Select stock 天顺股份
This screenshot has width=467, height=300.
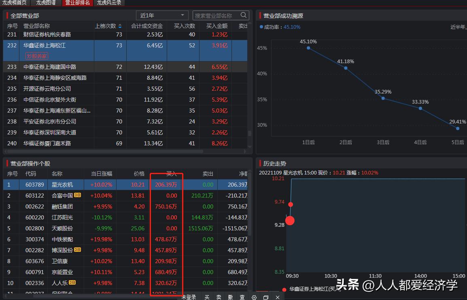[62, 228]
